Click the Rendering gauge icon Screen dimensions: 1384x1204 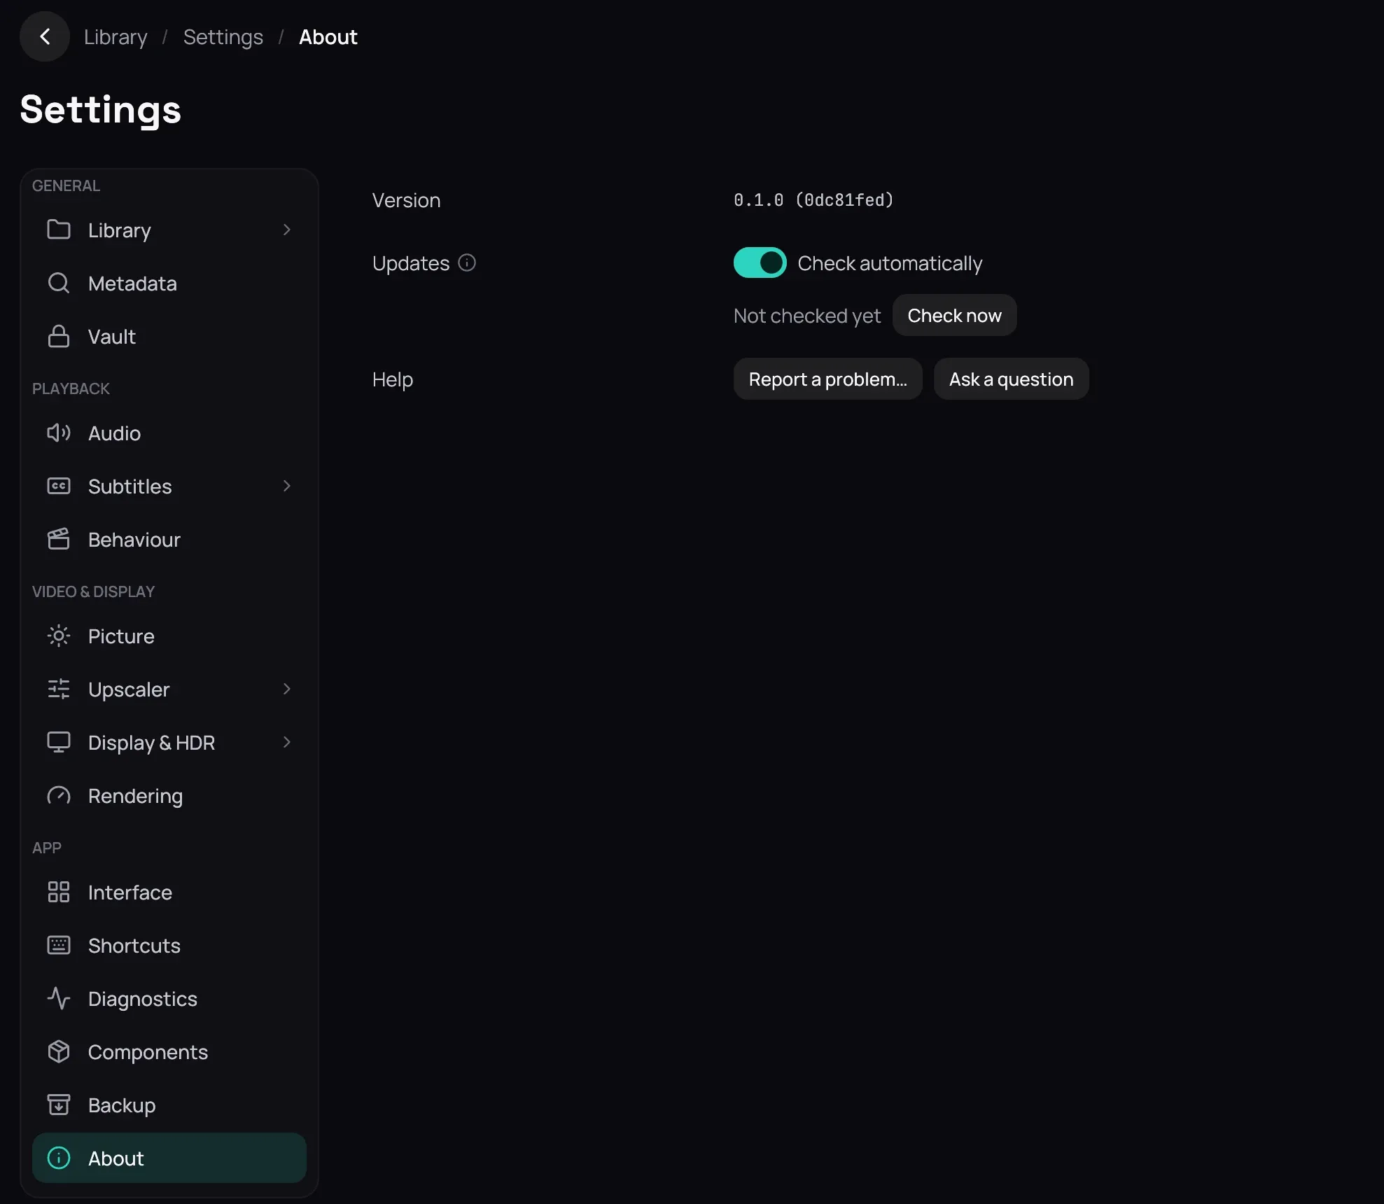(59, 795)
